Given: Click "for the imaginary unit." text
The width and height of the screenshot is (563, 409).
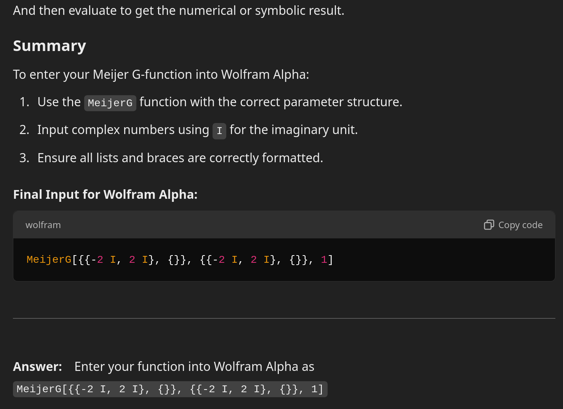Looking at the screenshot, I should 294,130.
